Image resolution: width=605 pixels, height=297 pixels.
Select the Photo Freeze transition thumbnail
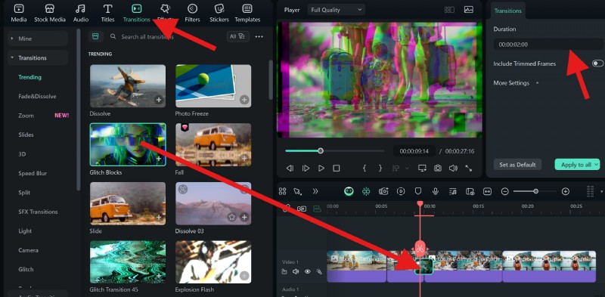click(x=213, y=85)
